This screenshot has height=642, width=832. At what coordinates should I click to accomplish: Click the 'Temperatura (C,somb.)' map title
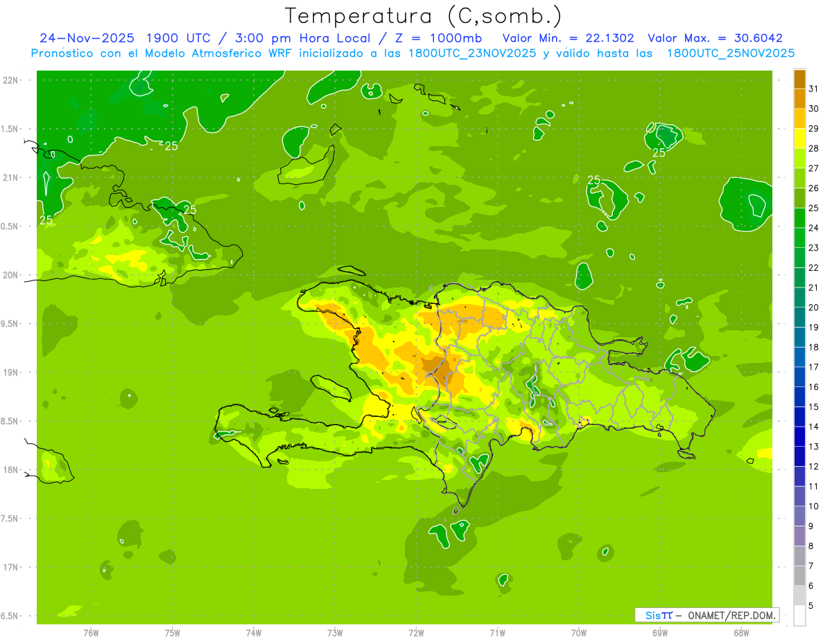click(x=423, y=16)
